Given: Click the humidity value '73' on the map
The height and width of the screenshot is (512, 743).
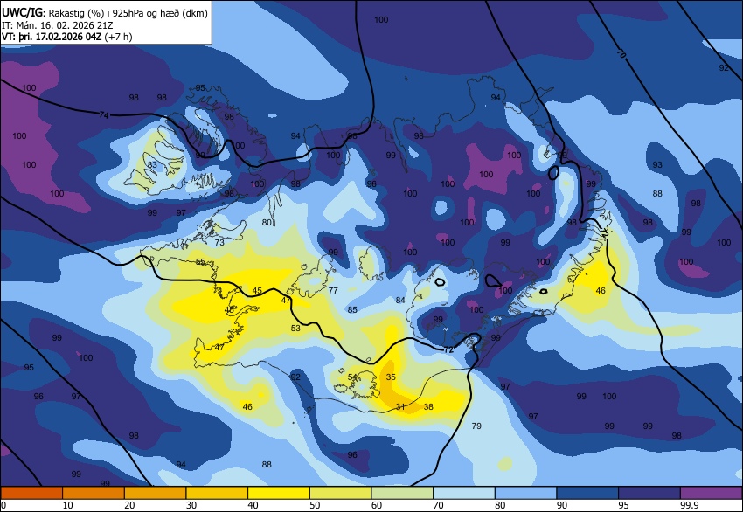Looking at the screenshot, I should 219,243.
